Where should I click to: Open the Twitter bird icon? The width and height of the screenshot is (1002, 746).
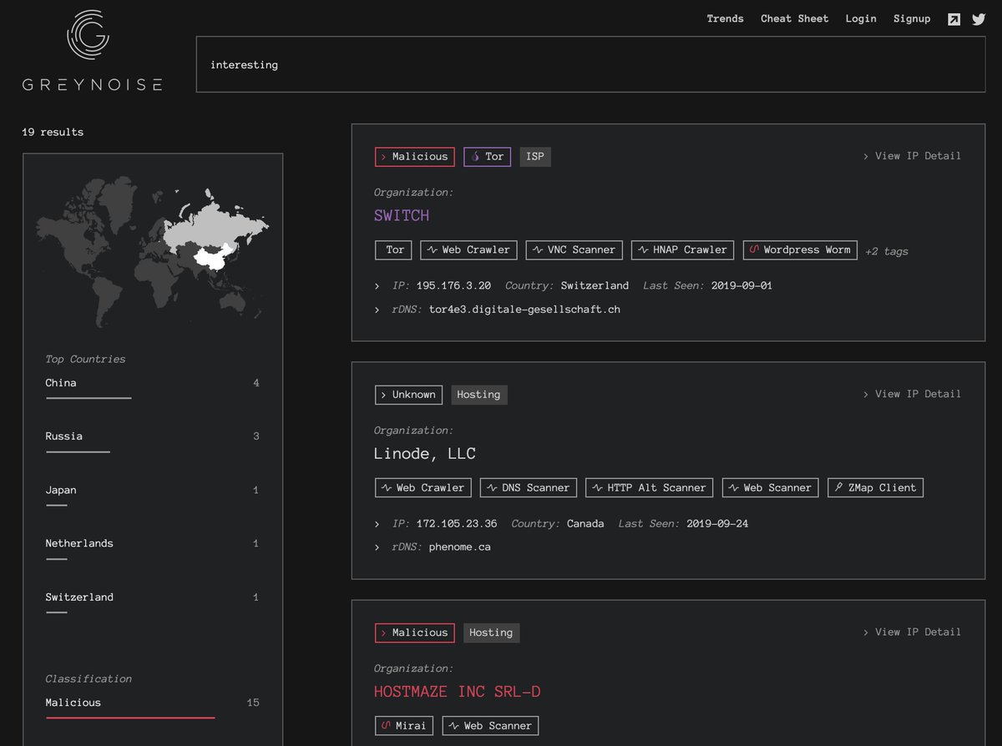(979, 19)
